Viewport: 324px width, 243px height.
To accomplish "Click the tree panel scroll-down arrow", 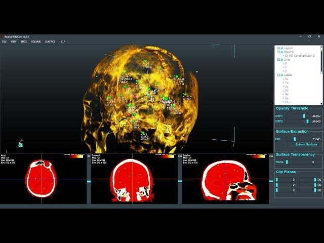I will tap(321, 103).
